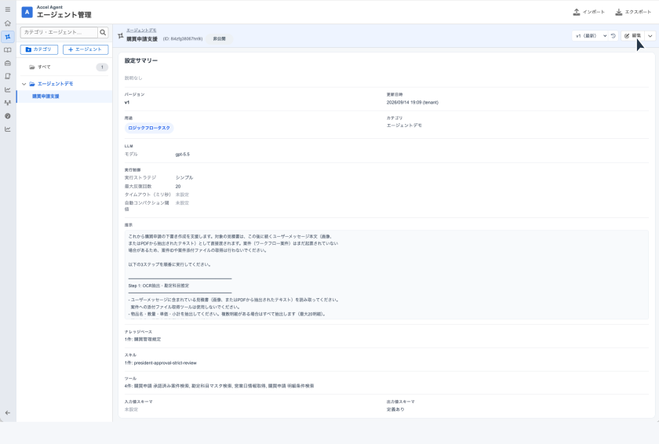
Task: Open the scroll document icon in the sidebar
Action: click(x=8, y=76)
